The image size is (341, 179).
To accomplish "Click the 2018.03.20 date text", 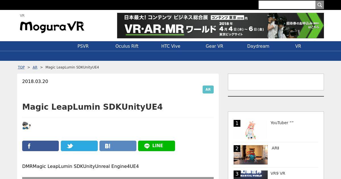I will pos(35,82).
